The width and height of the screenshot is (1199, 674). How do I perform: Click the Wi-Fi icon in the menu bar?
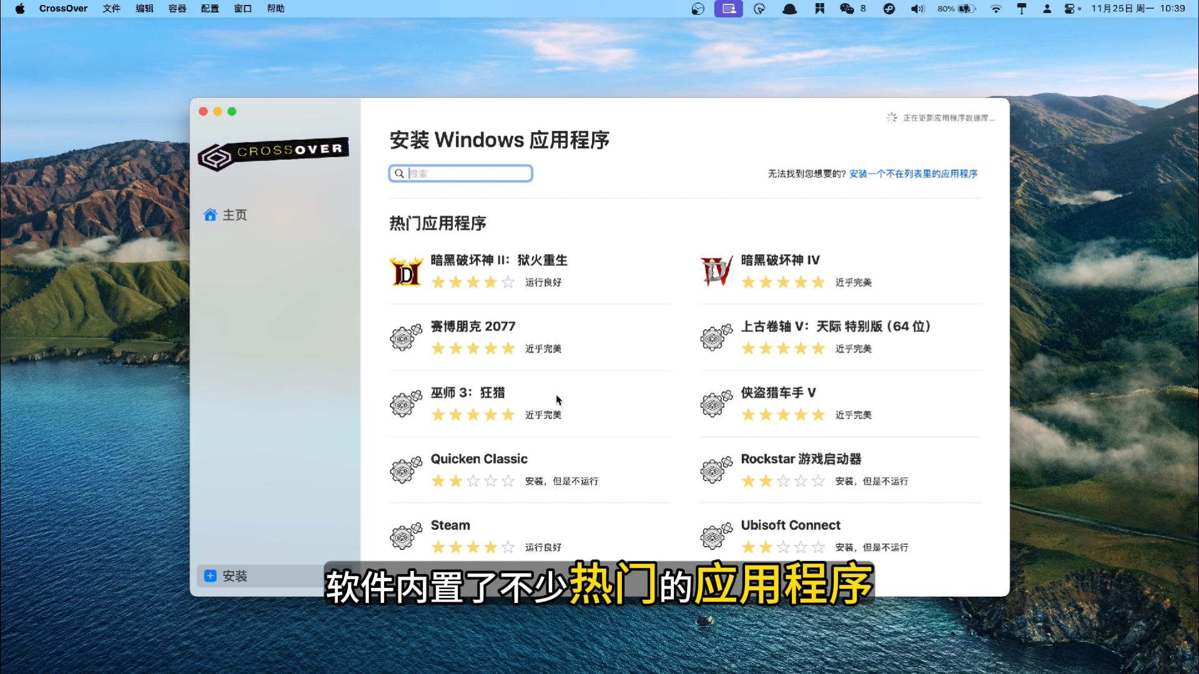(x=996, y=9)
